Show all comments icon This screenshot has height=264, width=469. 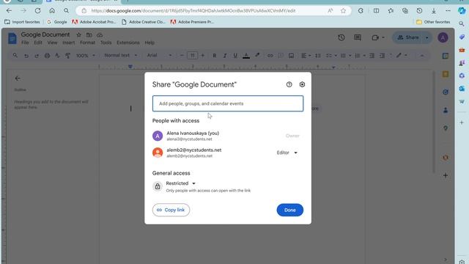coord(358,37)
